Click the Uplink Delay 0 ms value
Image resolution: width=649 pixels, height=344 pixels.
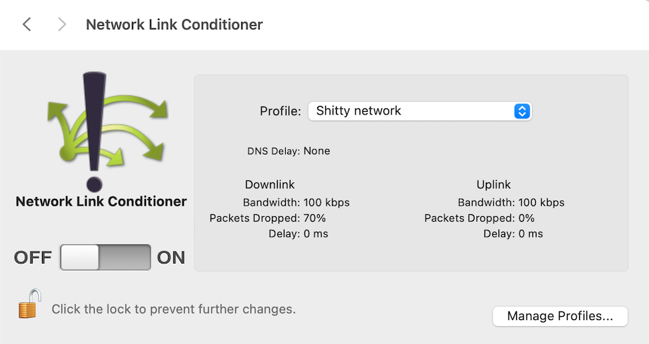click(x=530, y=234)
